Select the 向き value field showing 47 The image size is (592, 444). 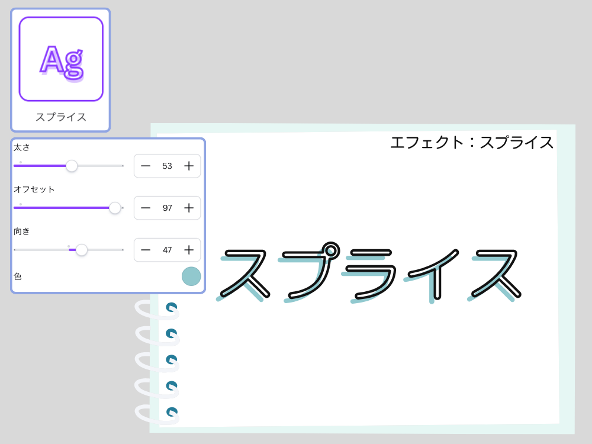pyautogui.click(x=168, y=250)
